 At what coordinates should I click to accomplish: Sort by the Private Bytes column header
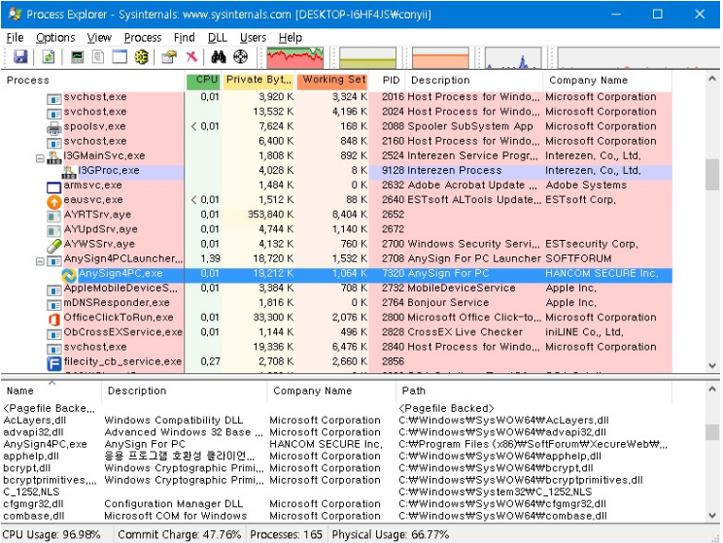point(258,81)
